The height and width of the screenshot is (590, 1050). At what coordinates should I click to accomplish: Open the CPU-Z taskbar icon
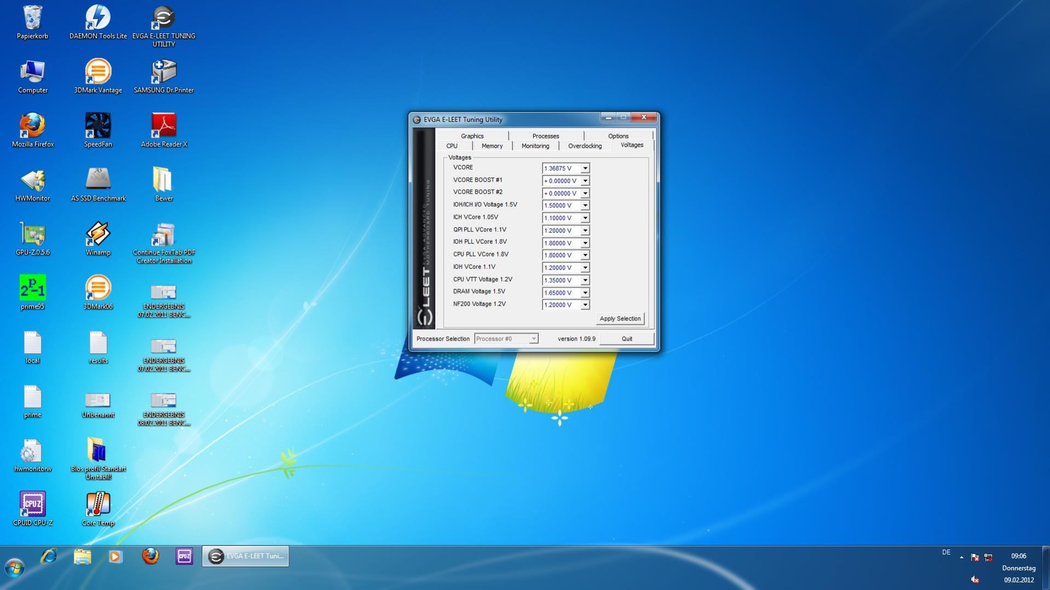[184, 556]
